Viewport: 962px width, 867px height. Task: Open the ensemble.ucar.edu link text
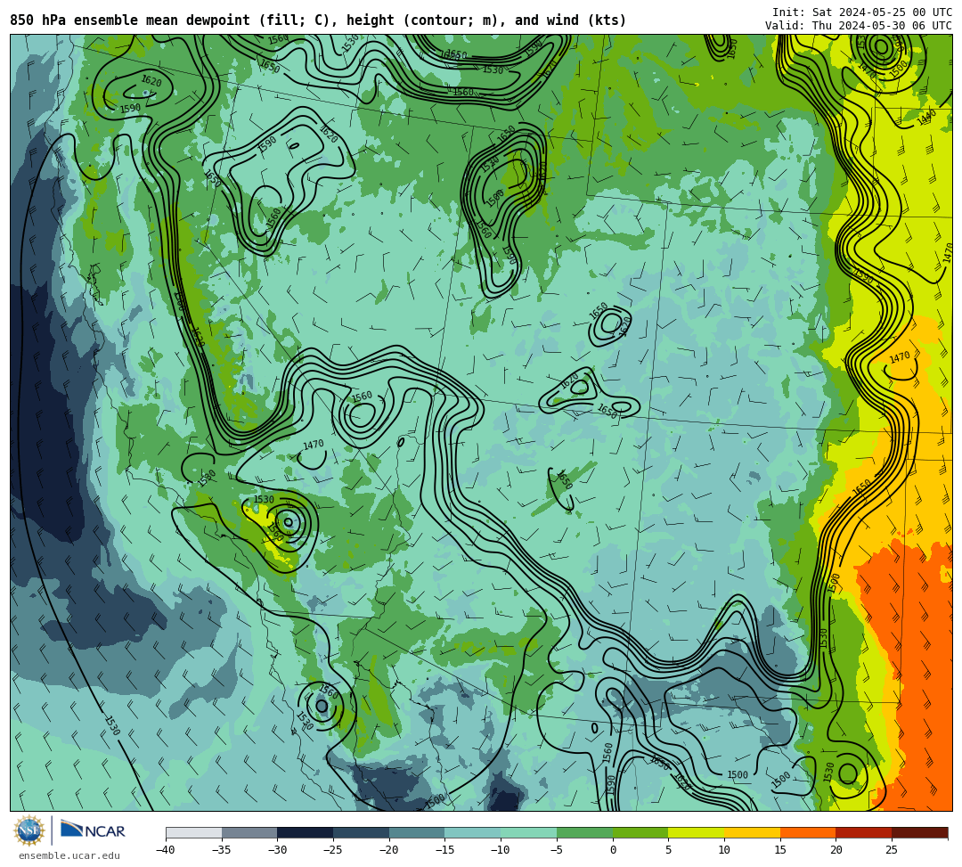[69, 855]
